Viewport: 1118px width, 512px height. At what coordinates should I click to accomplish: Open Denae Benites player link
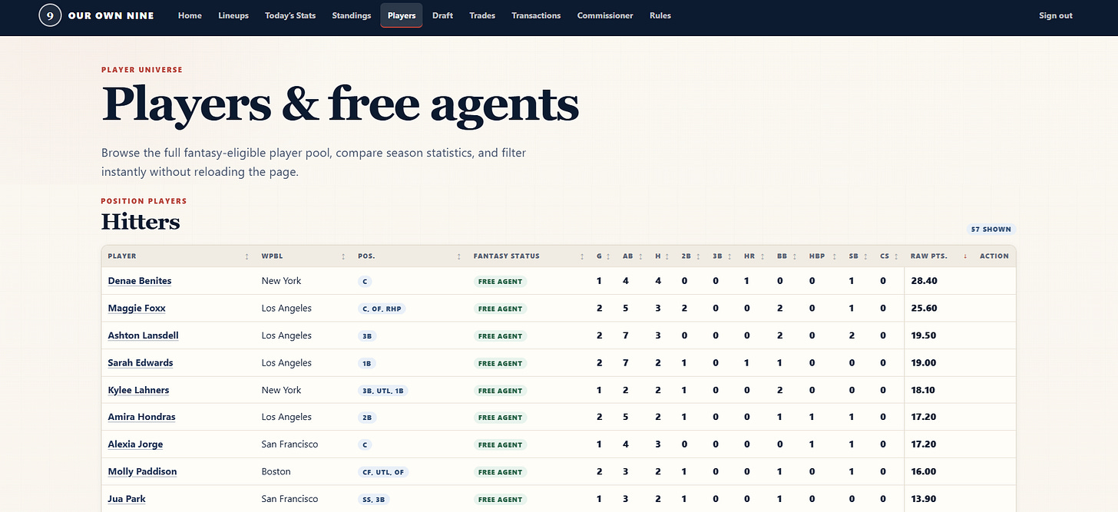point(140,281)
